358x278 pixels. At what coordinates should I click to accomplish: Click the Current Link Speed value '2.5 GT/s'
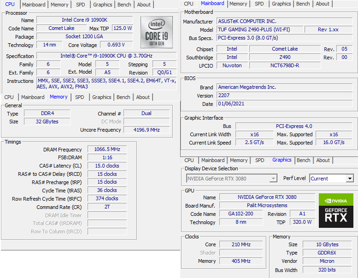[254, 143]
